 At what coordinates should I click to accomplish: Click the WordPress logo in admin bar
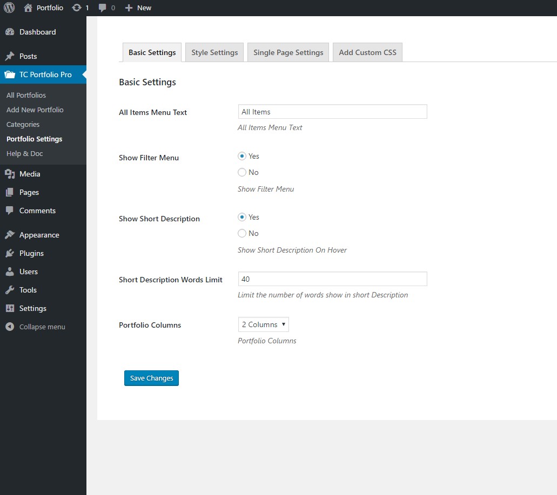[9, 8]
